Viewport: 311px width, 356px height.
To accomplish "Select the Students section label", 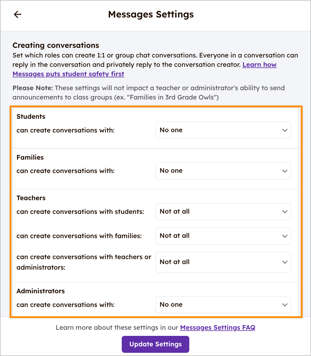I will [x=31, y=116].
